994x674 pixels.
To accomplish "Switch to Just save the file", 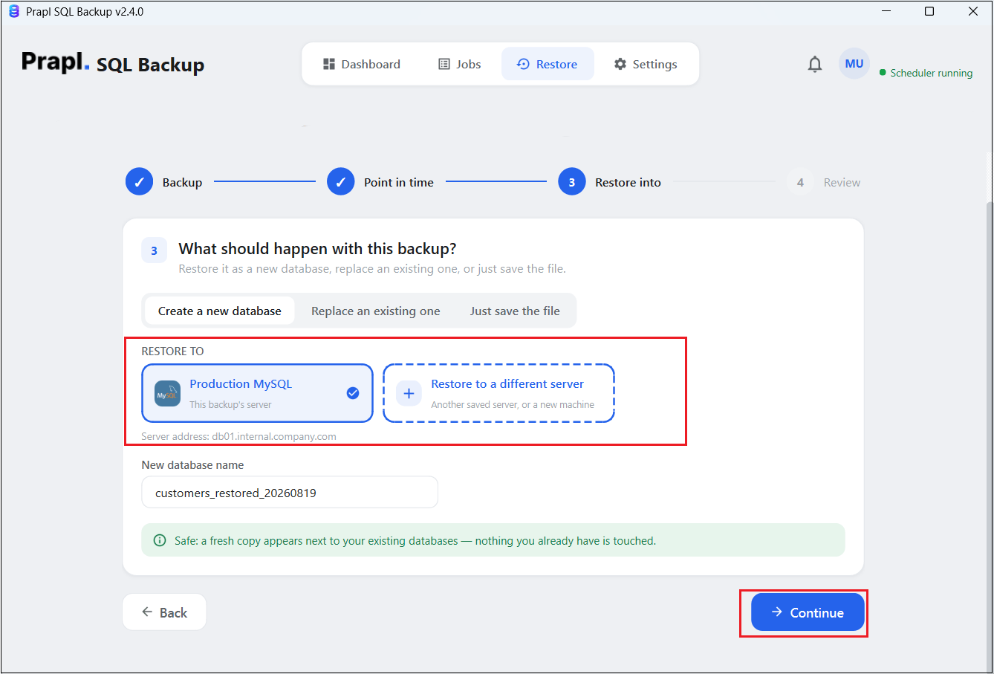I will click(515, 311).
